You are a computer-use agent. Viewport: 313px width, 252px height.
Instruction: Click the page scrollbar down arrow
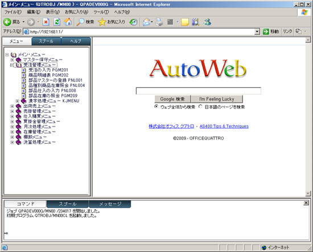308,194
